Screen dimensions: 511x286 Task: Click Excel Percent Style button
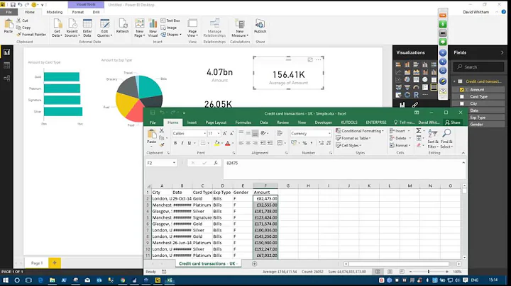(x=304, y=143)
